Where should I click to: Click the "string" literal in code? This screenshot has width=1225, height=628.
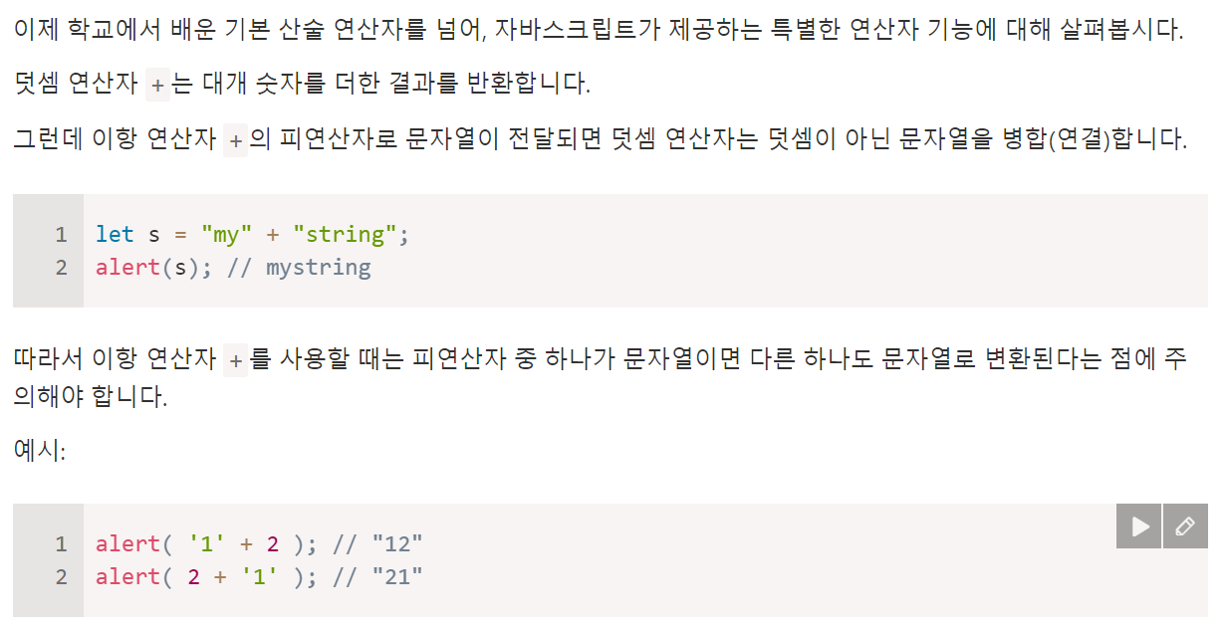coord(345,235)
